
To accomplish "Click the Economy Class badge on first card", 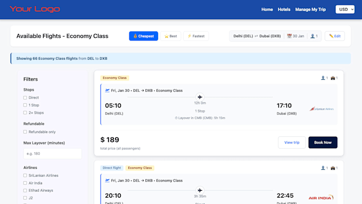I will (x=114, y=78).
